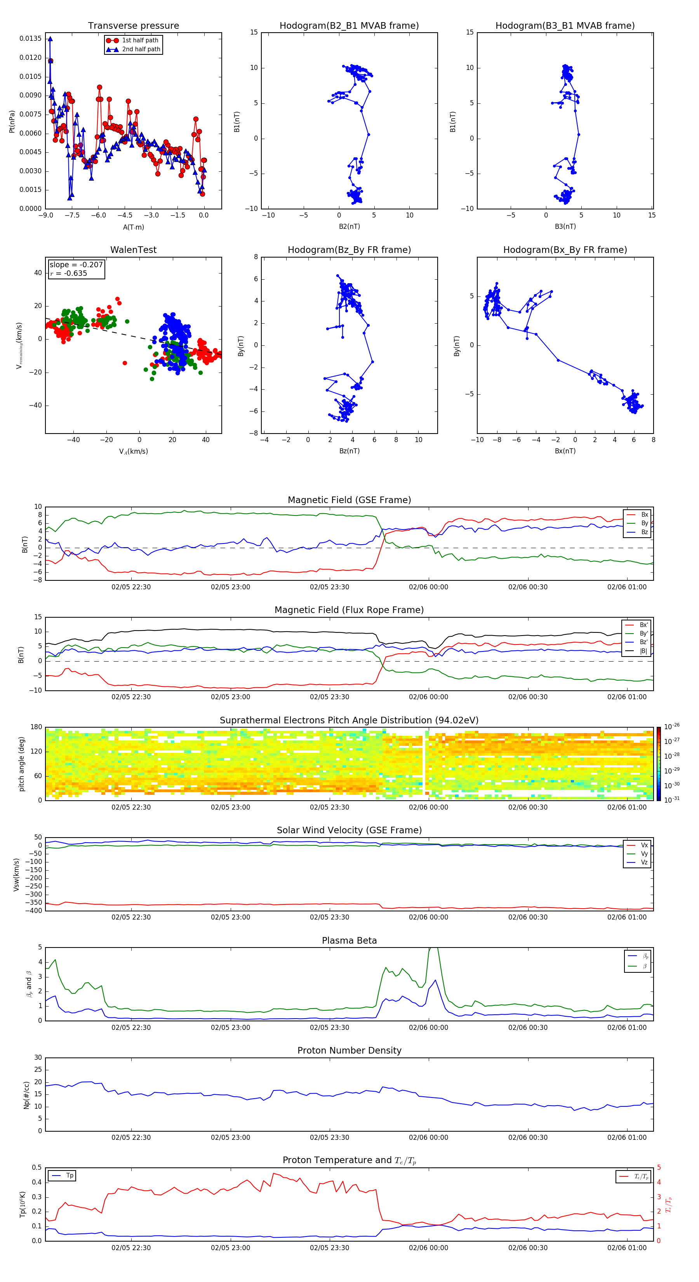The height and width of the screenshot is (1282, 699).
Task: Click the "Magnetic Field (GSE Frame)" title
Action: pyautogui.click(x=349, y=500)
